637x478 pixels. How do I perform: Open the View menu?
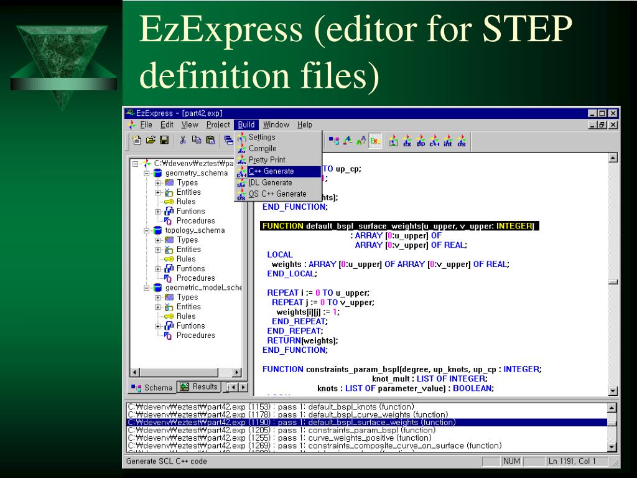point(190,124)
